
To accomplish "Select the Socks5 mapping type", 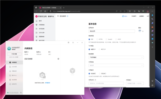I will pyautogui.click(x=109, y=39).
